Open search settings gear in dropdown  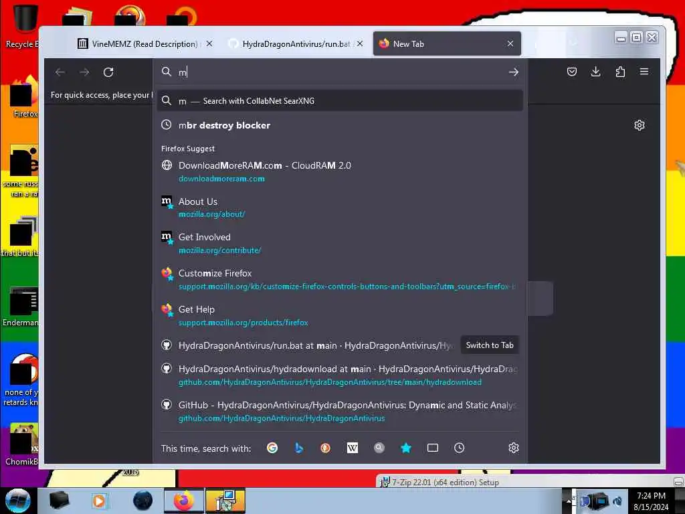coord(514,448)
